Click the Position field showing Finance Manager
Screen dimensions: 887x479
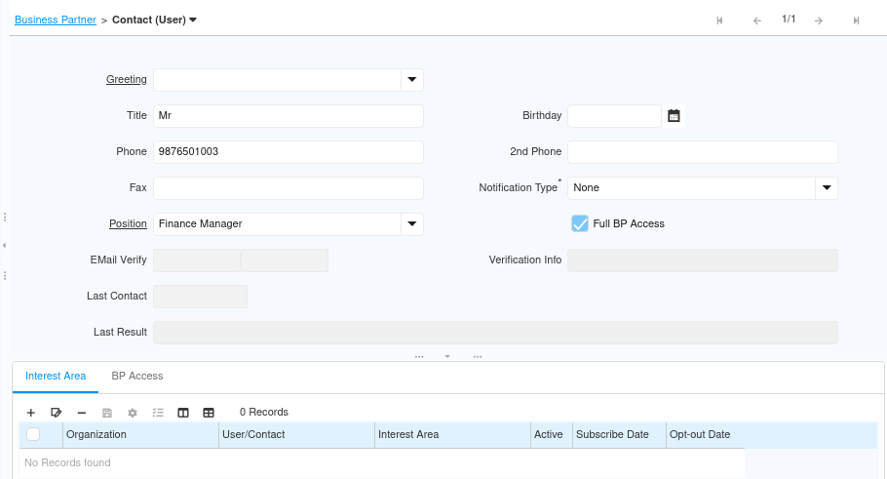277,224
